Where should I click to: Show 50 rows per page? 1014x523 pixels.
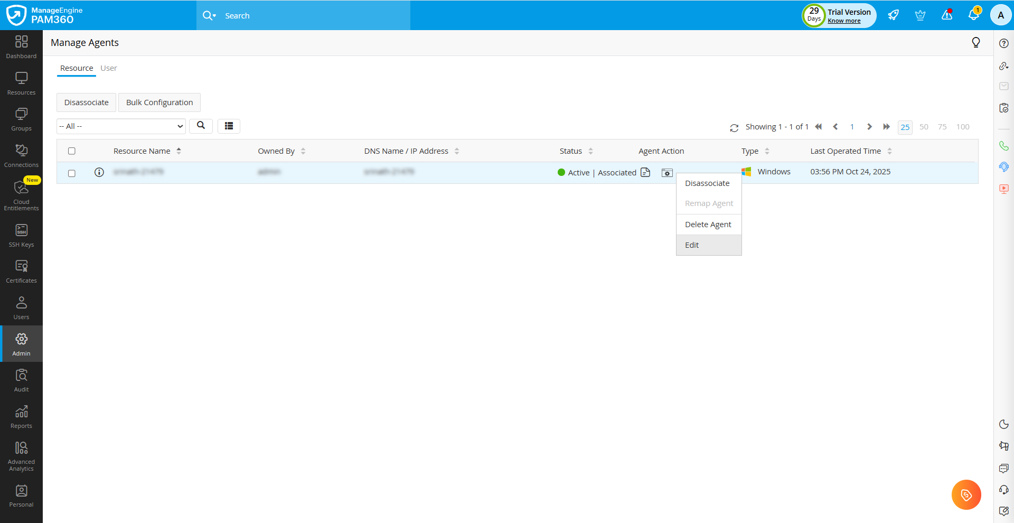click(x=924, y=127)
